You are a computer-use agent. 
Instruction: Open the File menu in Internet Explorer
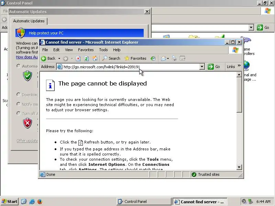click(x=45, y=50)
